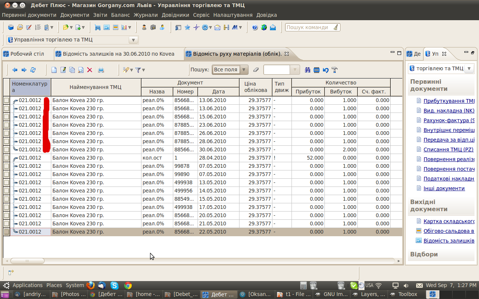Open the 'Управління торгівлею та ТМЦ' dropdown
Image resolution: width=479 pixels, height=299 pixels.
point(133,40)
